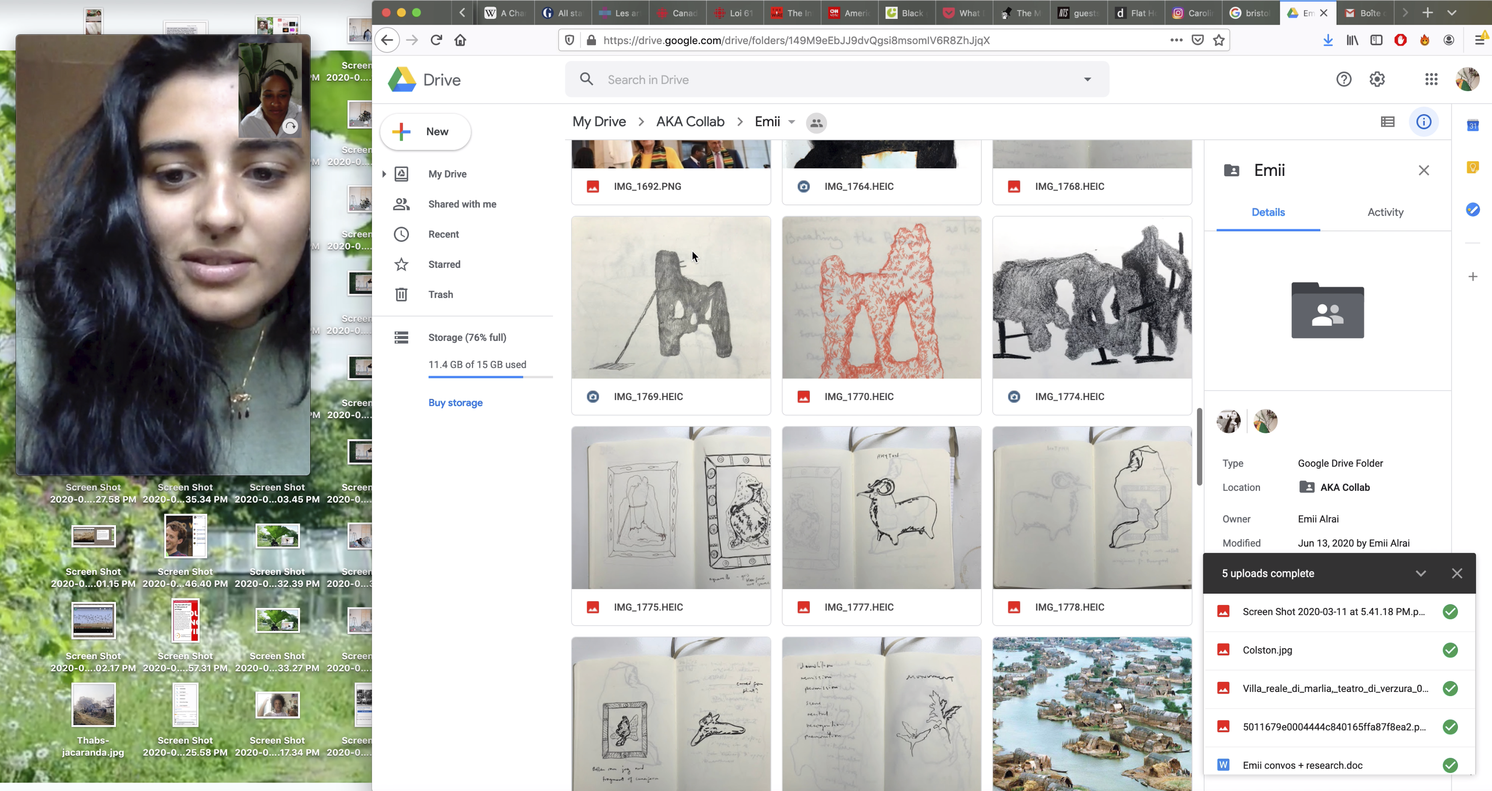Image resolution: width=1492 pixels, height=791 pixels.
Task: Click the Buy storage link
Action: (x=455, y=403)
